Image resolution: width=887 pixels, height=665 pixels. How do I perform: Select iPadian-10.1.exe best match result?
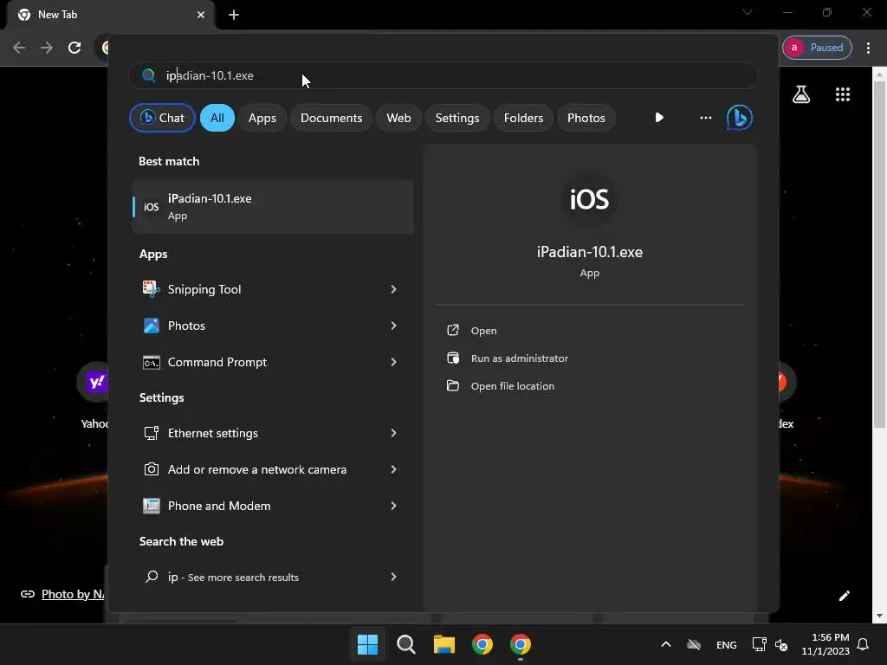pyautogui.click(x=273, y=207)
